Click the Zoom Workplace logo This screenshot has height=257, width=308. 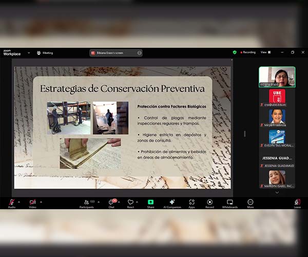coord(12,53)
